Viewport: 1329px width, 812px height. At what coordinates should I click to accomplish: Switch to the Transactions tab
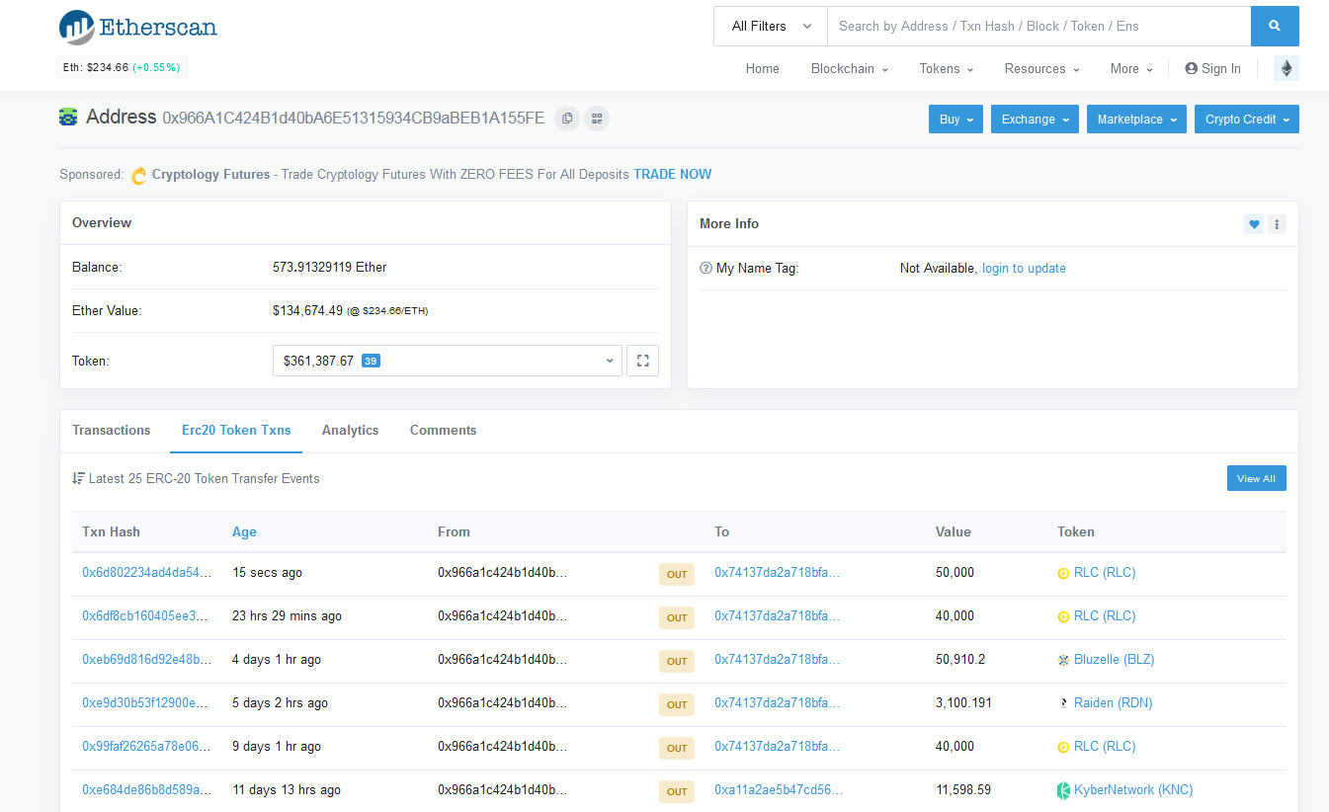(112, 430)
